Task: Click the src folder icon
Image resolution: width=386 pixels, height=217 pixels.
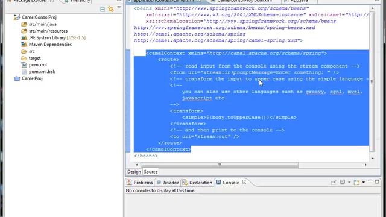Action: point(24,51)
